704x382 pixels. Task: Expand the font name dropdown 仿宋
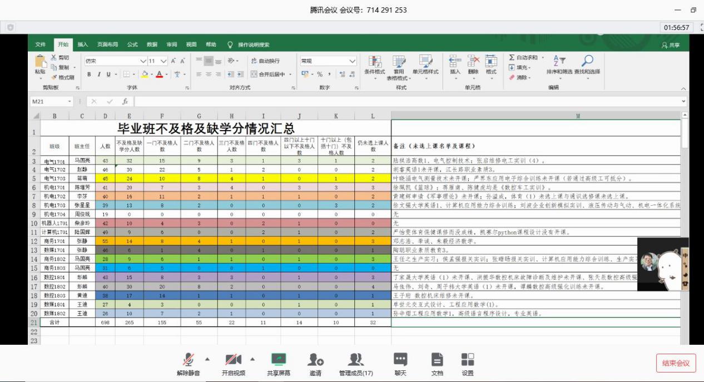pos(143,61)
